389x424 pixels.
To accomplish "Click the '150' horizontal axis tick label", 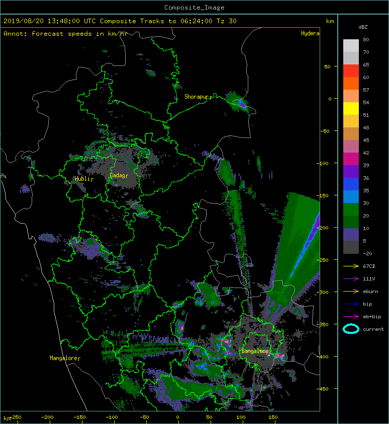I will pos(273,417).
